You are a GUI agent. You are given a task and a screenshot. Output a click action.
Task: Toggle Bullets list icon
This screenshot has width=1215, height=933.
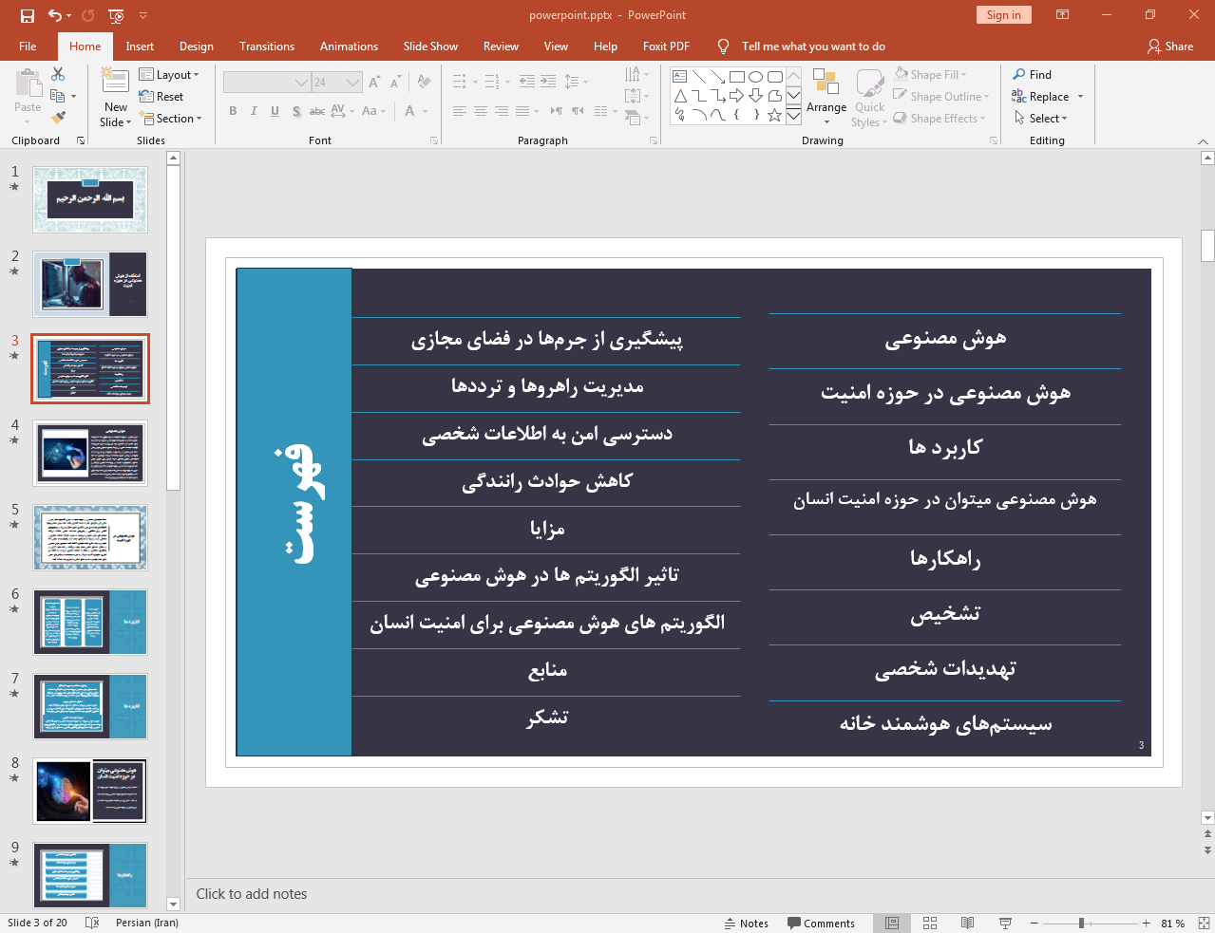(460, 82)
